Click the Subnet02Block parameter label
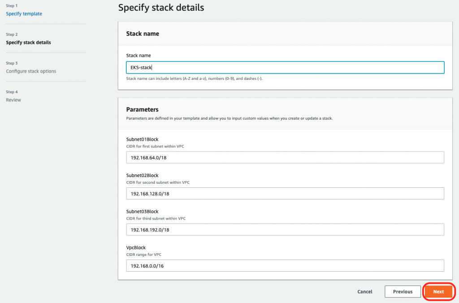 [142, 175]
